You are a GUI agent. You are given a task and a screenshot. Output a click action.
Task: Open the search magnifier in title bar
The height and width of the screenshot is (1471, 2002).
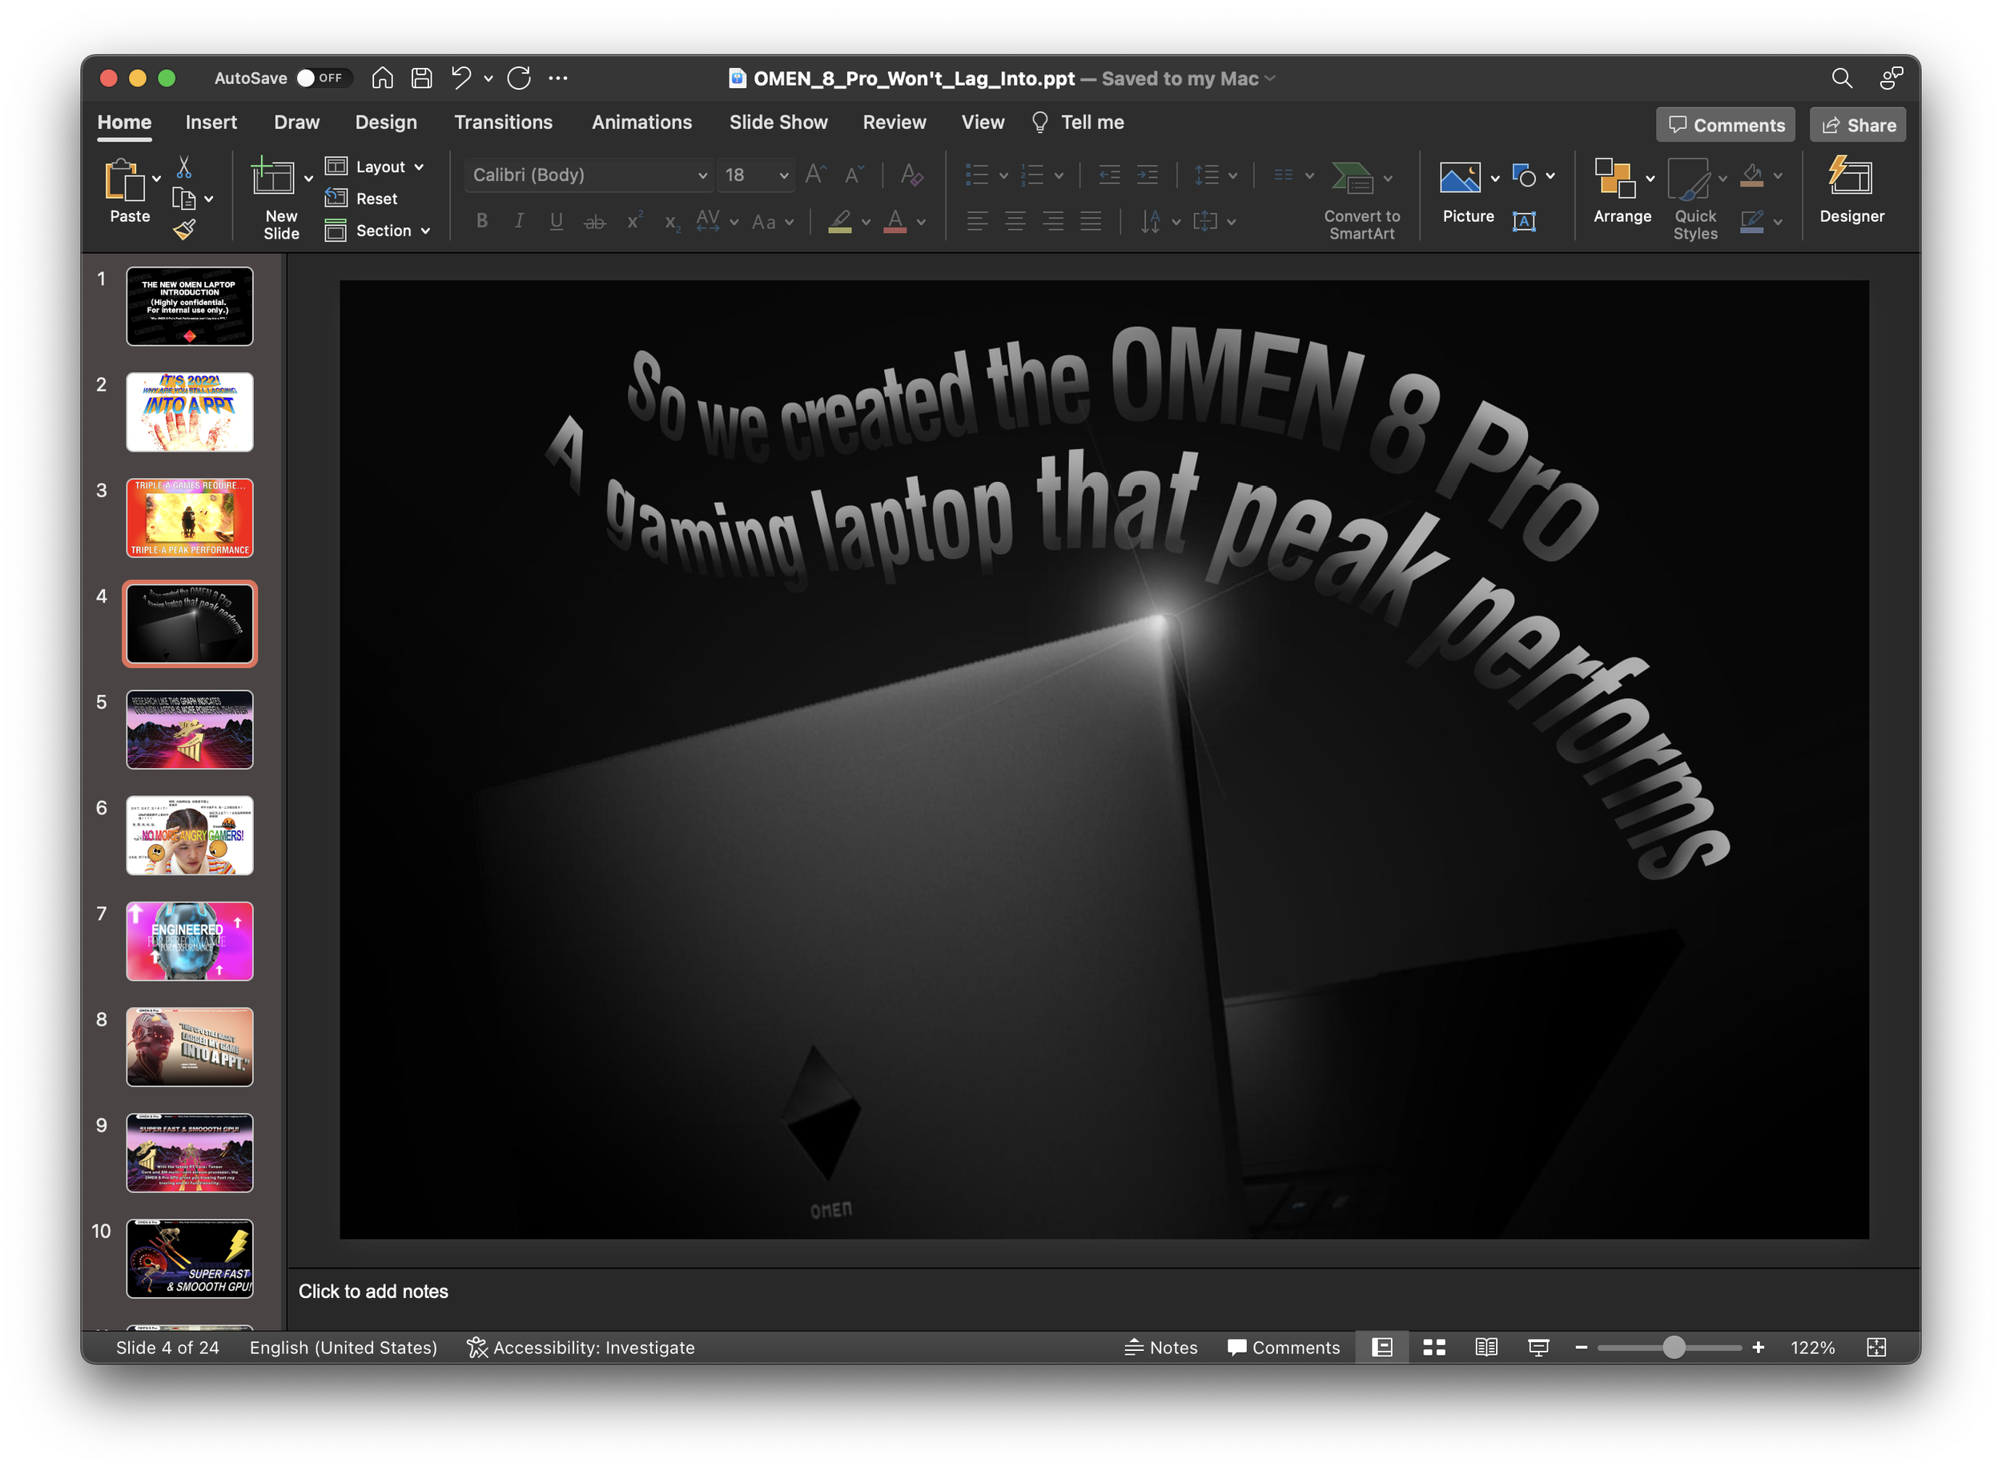1842,78
